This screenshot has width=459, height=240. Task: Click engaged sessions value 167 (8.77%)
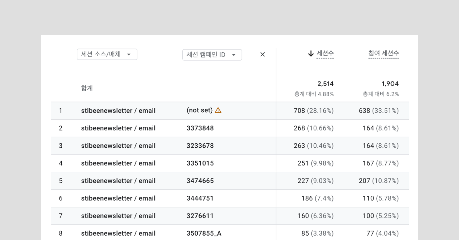(x=381, y=163)
